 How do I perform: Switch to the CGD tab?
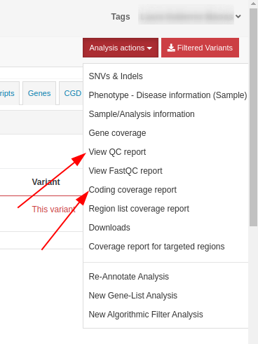point(72,93)
